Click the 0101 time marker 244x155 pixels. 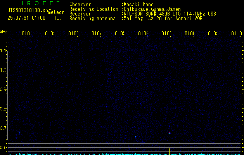[26, 33]
